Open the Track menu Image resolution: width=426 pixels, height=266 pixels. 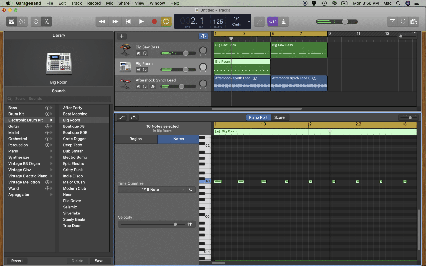coord(76,3)
